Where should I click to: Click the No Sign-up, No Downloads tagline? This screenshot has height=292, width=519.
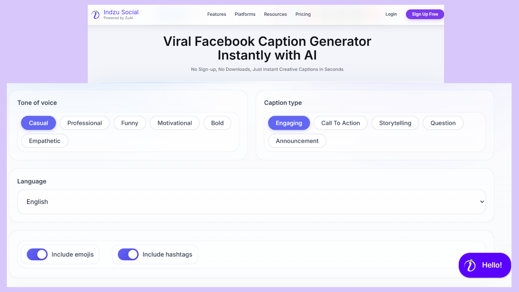[267, 69]
